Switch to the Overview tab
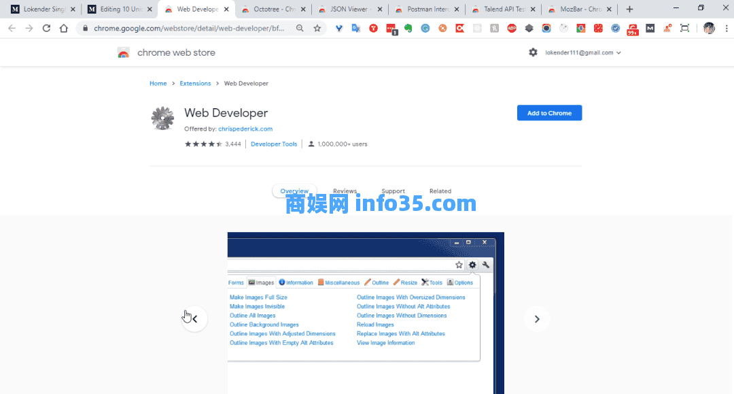Viewport: 734px width, 394px height. coord(294,191)
